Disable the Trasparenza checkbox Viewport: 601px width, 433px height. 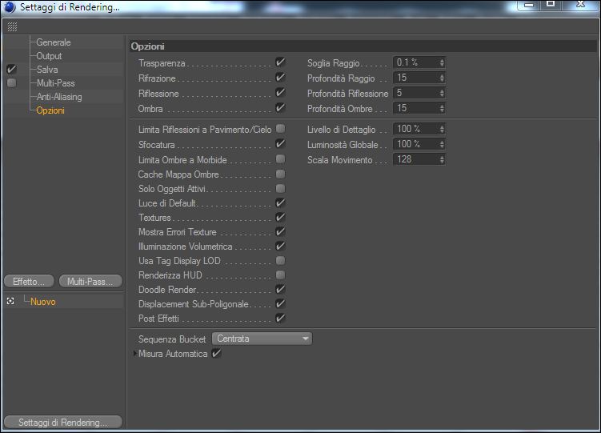[280, 62]
